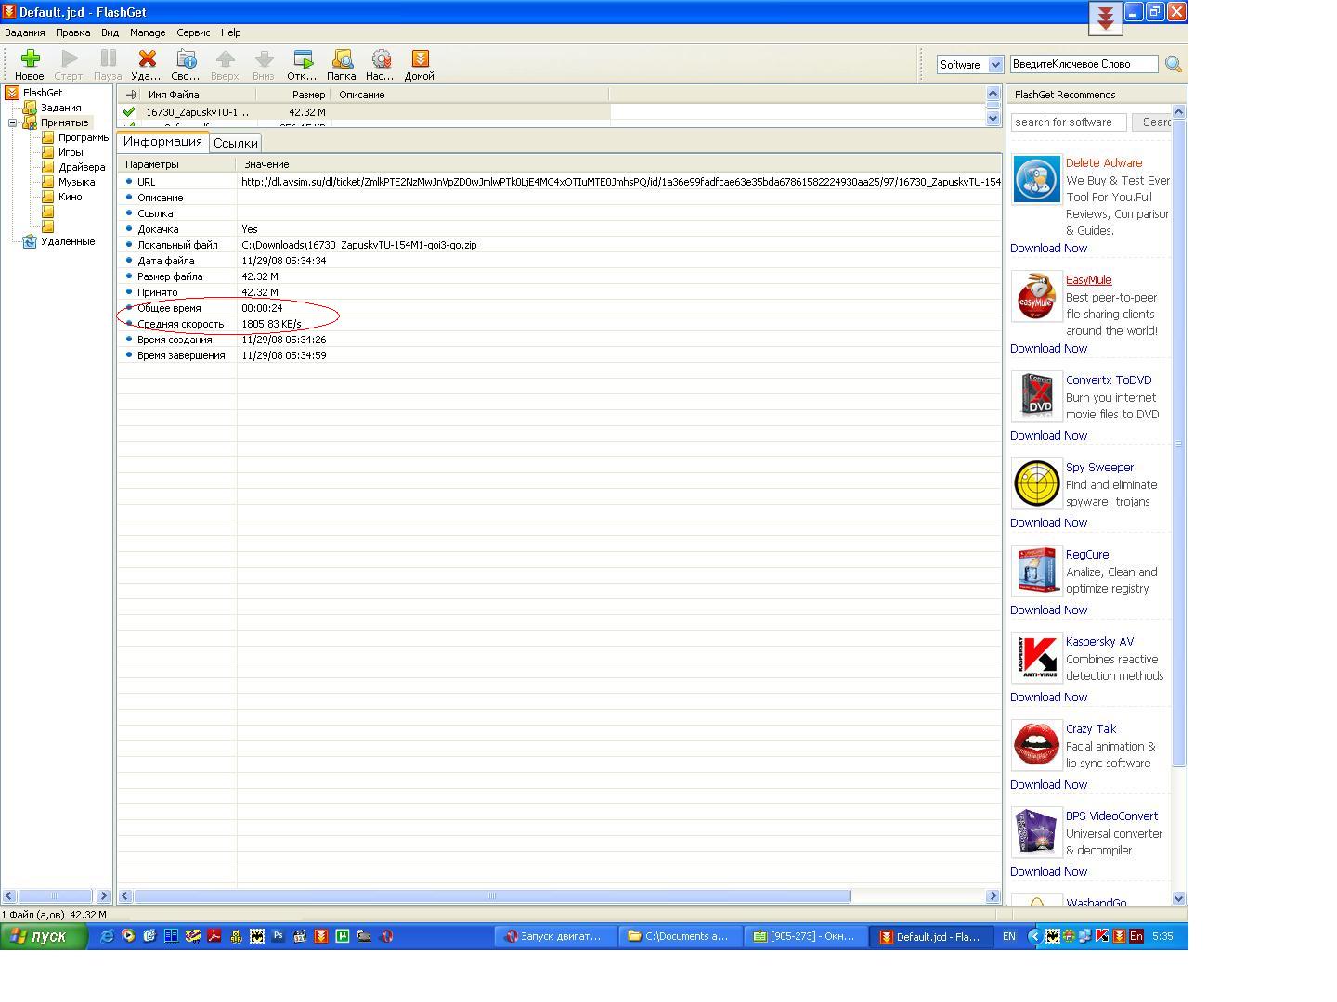Open the Help menu
Screen dimensions: 1337x1002
(x=231, y=32)
